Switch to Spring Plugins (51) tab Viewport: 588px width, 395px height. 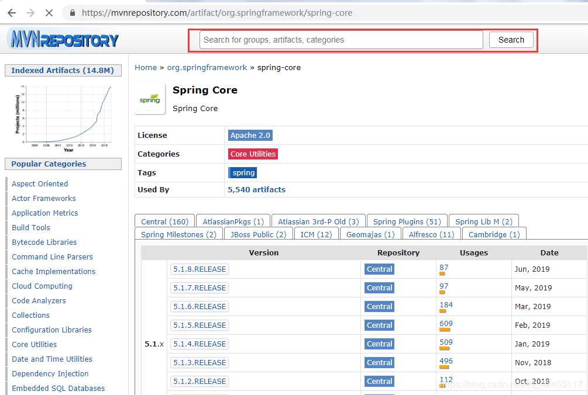(407, 221)
